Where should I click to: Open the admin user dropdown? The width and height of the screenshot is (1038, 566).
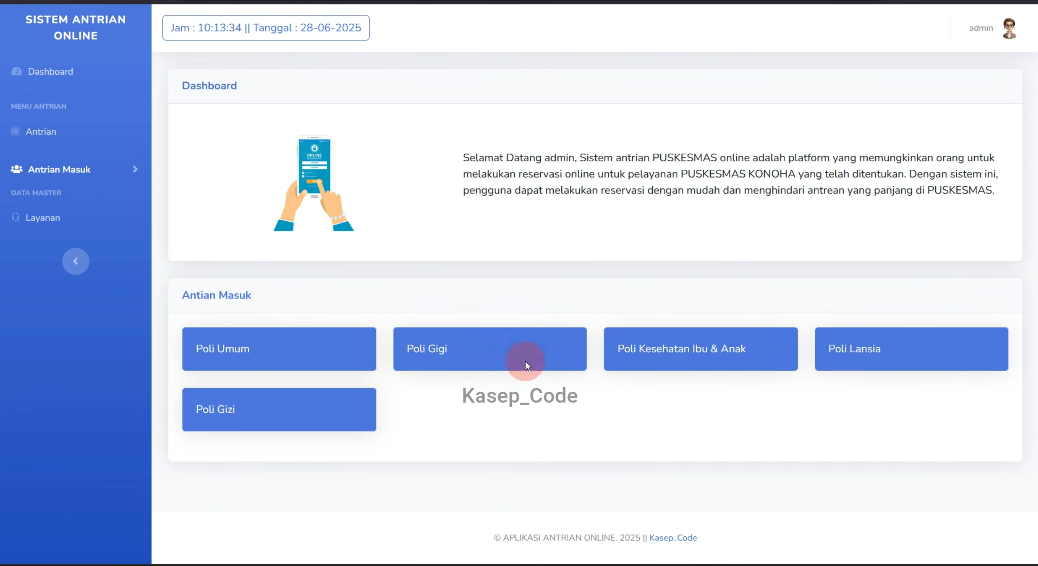click(993, 28)
